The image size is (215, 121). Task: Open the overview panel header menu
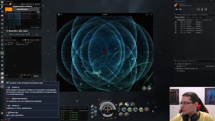pyautogui.click(x=175, y=15)
